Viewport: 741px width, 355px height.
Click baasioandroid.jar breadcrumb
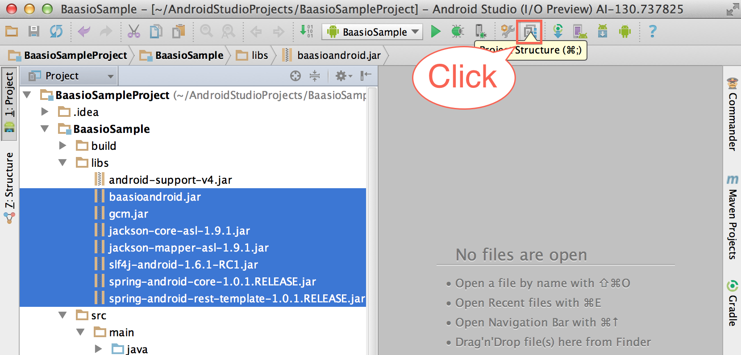(x=332, y=55)
